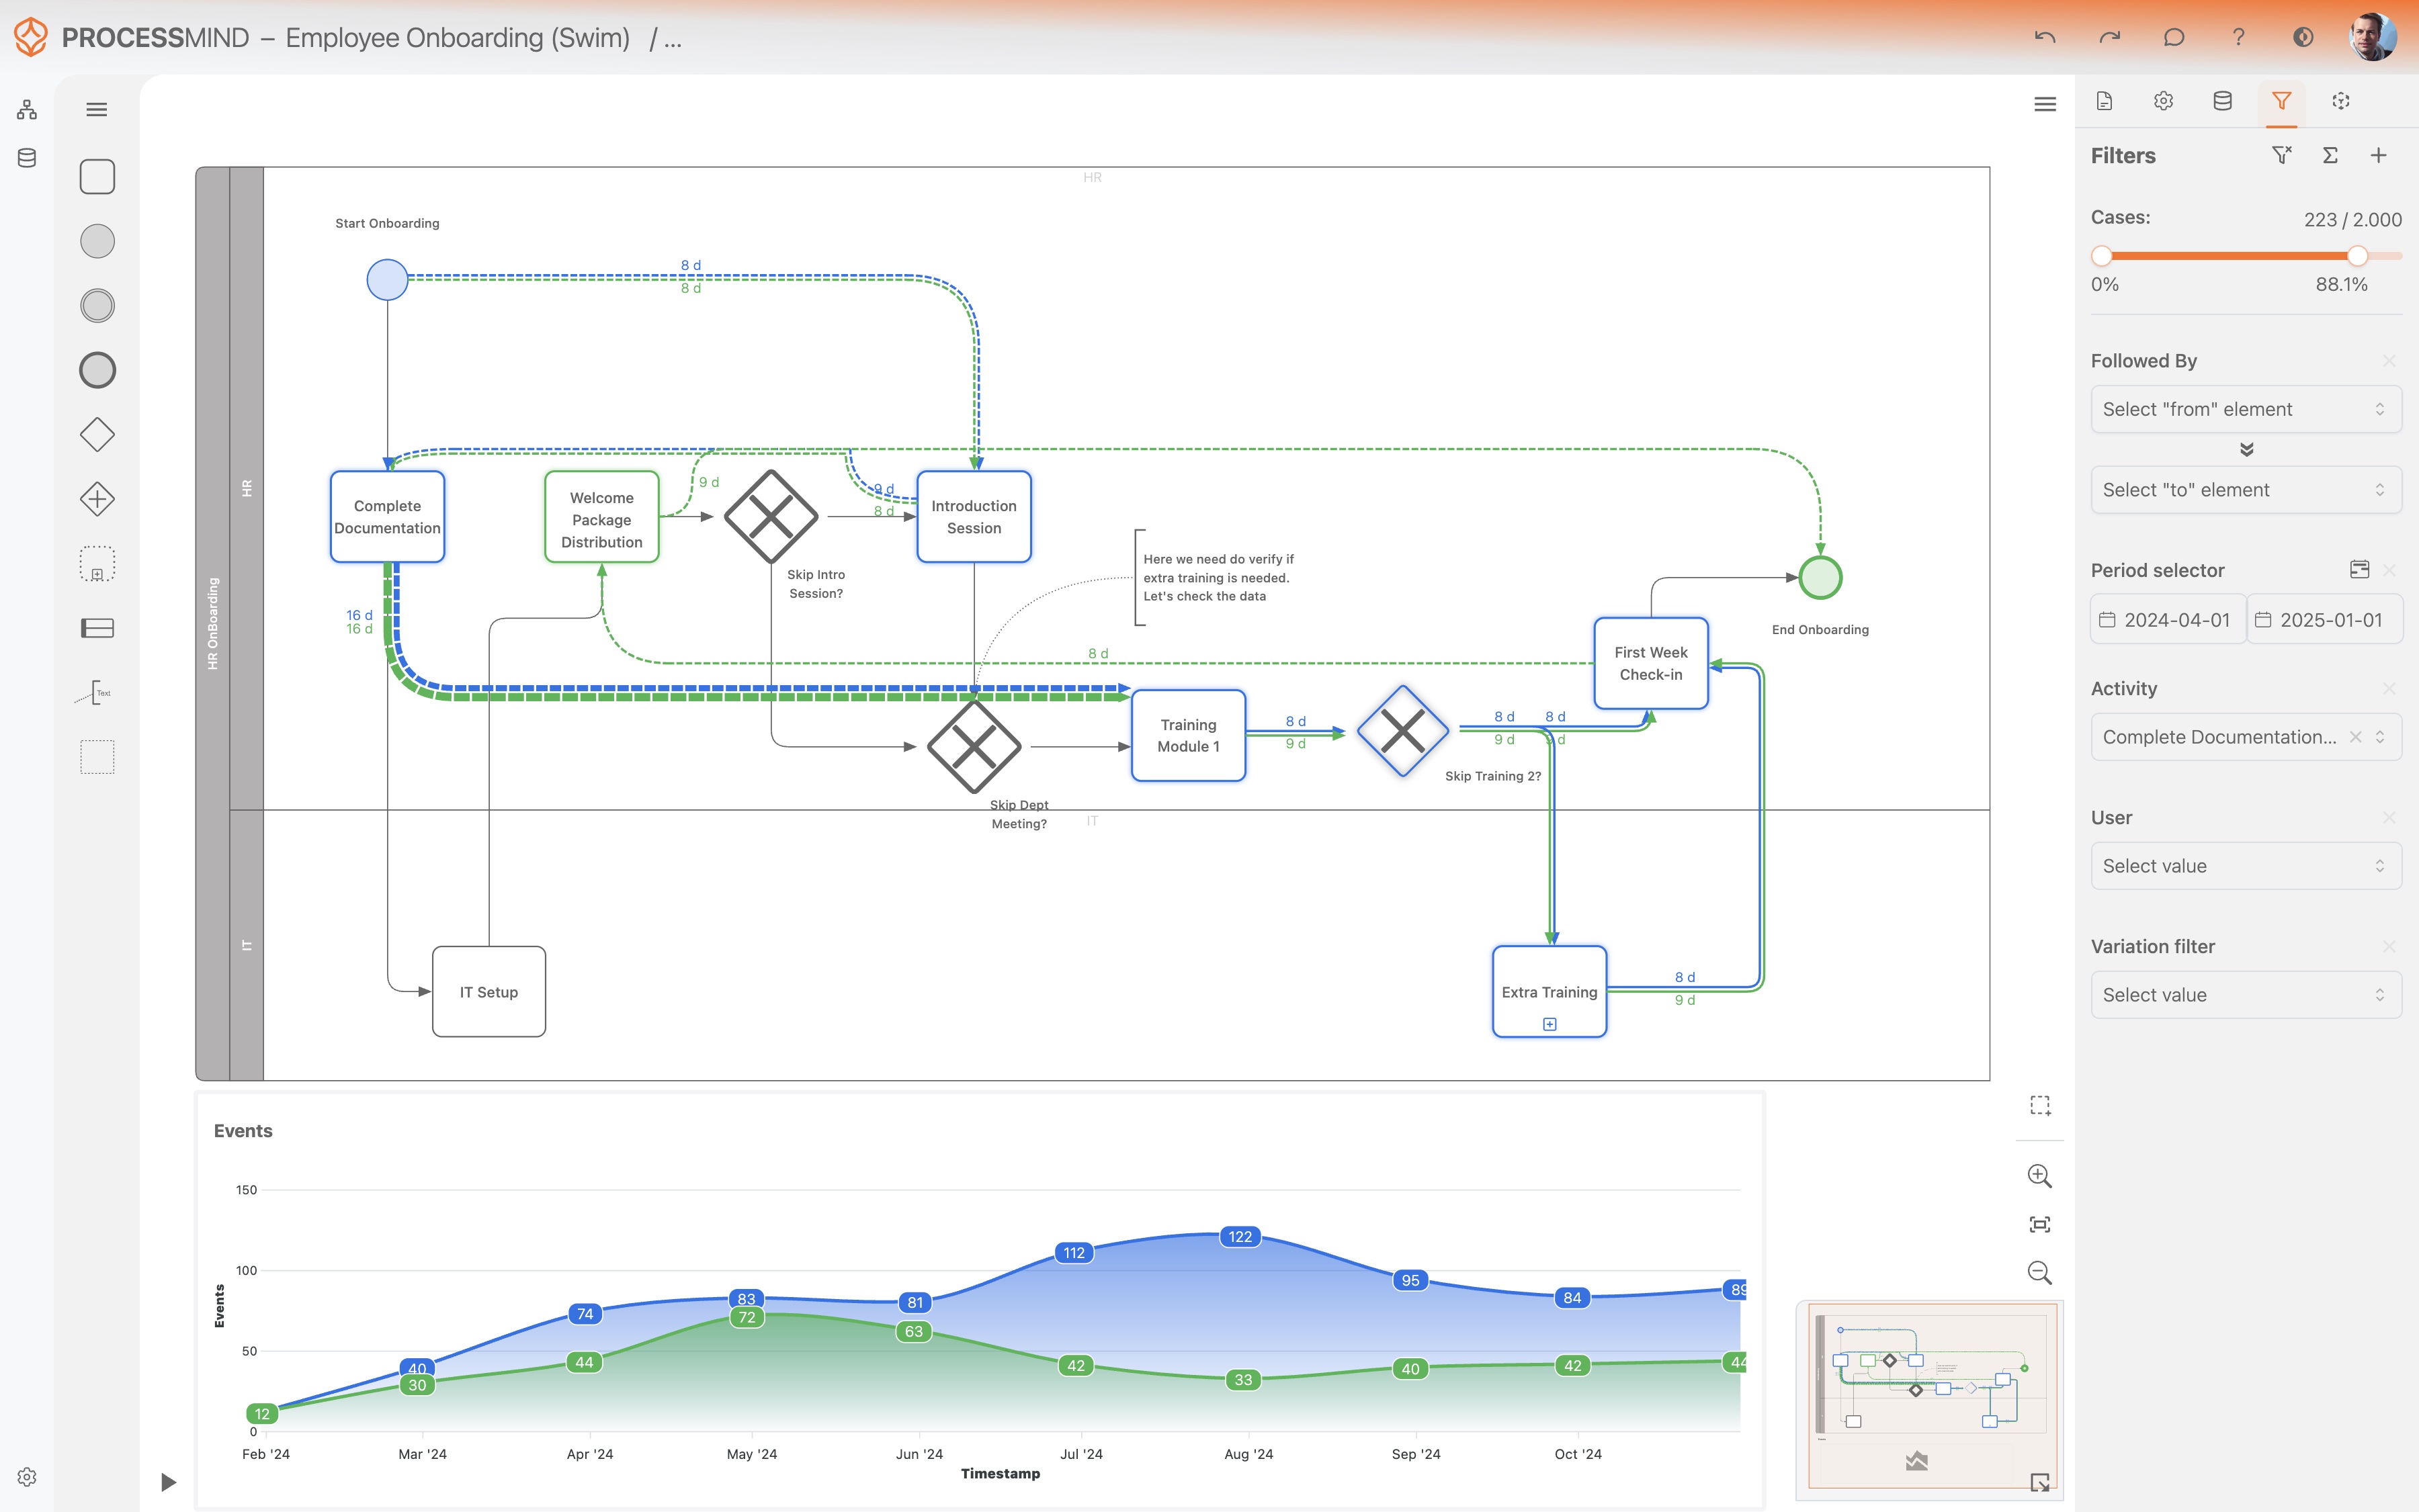Open the Select "from" element dropdown

pos(2245,409)
